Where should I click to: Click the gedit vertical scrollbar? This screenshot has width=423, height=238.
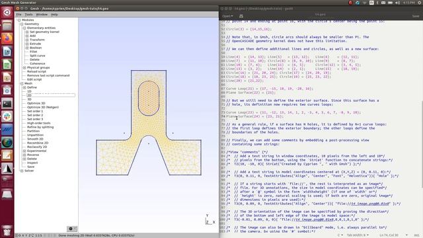tap(422, 144)
